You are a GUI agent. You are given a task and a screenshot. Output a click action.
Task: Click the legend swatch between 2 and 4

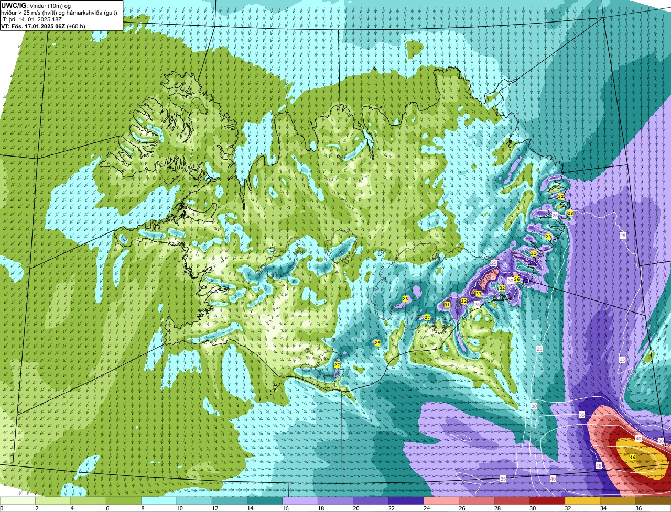(x=53, y=500)
